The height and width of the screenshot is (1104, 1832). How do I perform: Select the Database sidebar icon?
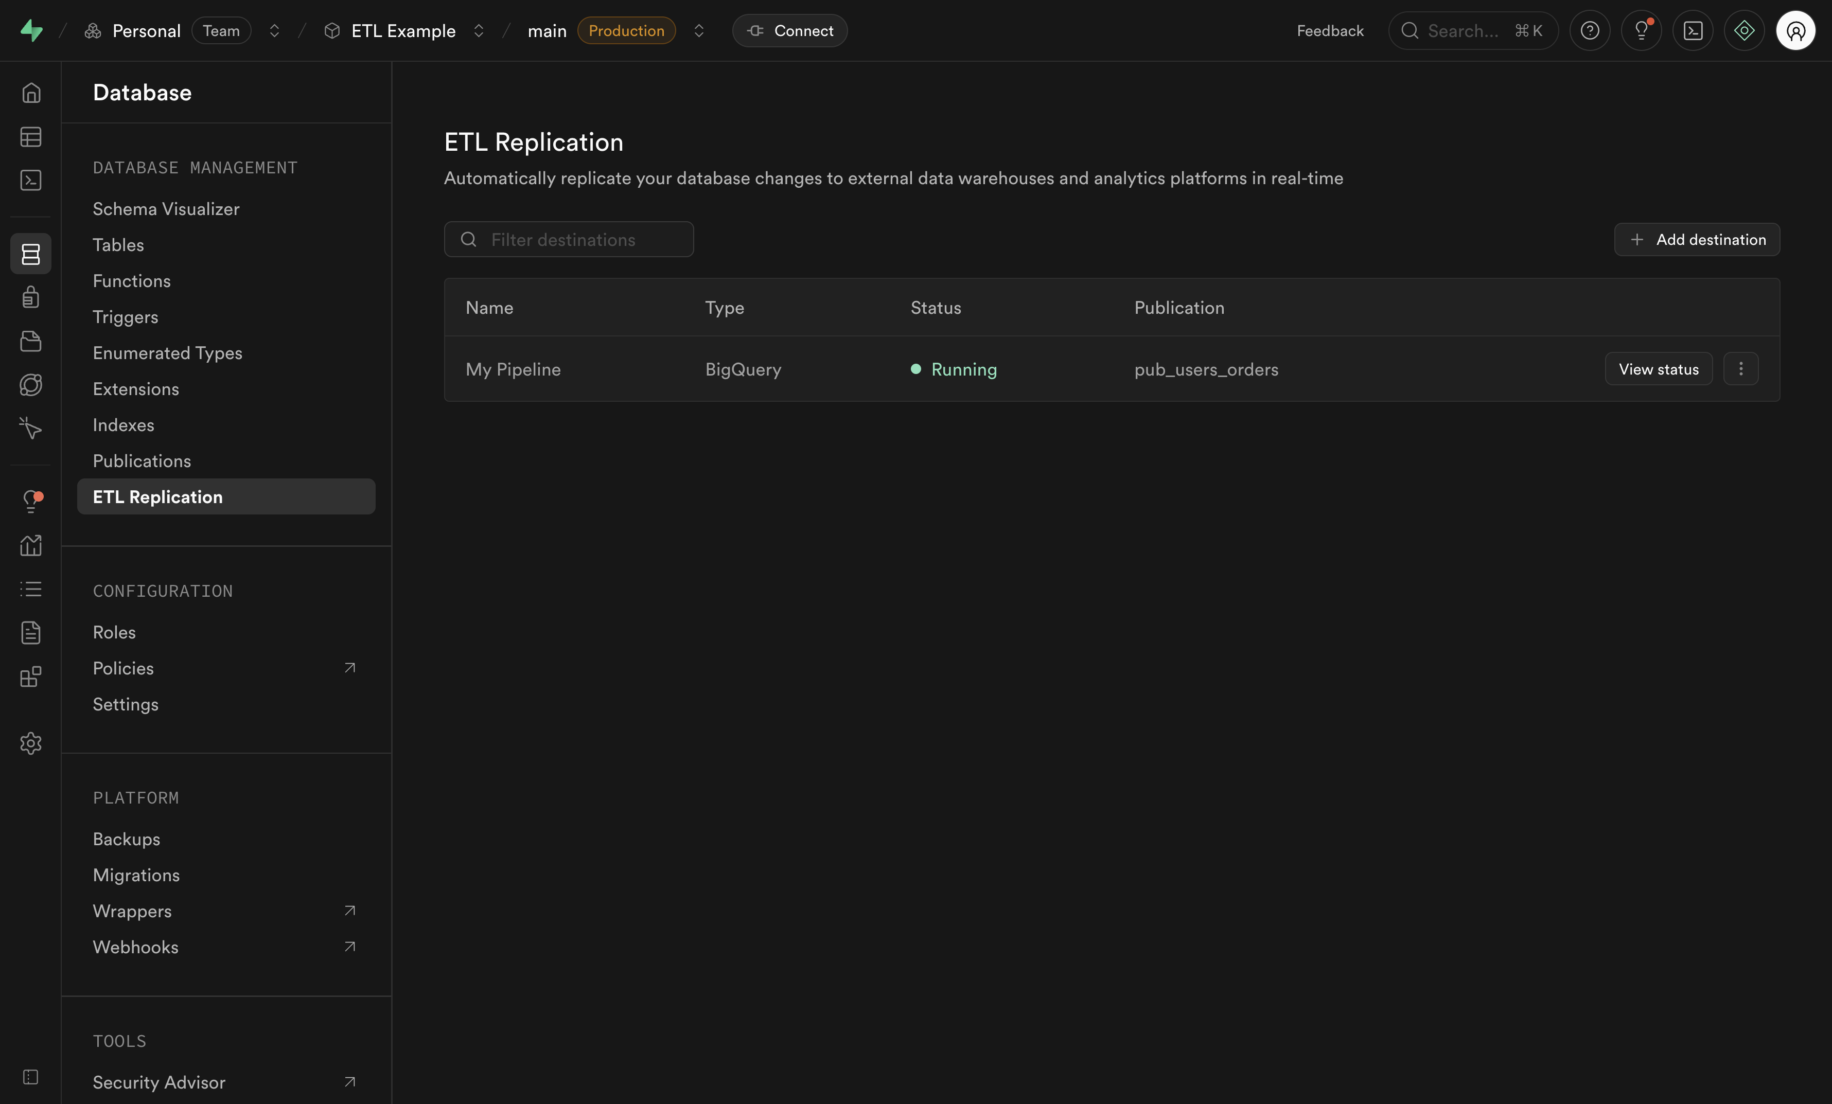(30, 254)
